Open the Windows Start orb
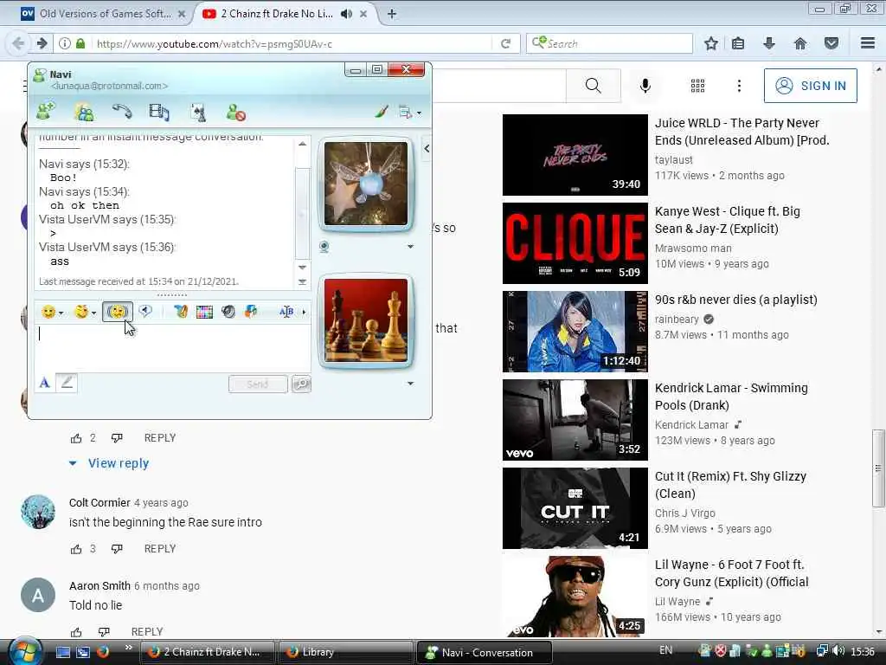This screenshot has height=665, width=886. point(26,651)
